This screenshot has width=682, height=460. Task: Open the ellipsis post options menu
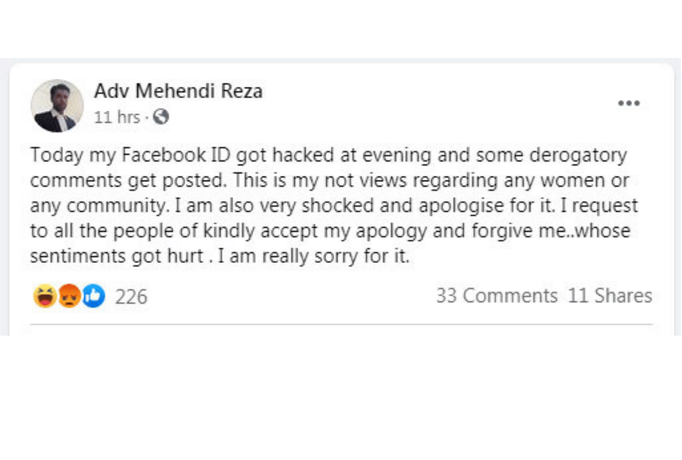(x=629, y=103)
